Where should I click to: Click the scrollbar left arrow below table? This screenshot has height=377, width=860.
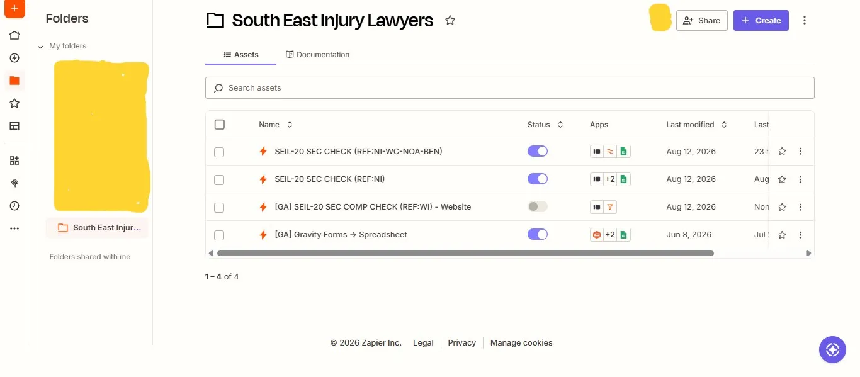click(211, 254)
